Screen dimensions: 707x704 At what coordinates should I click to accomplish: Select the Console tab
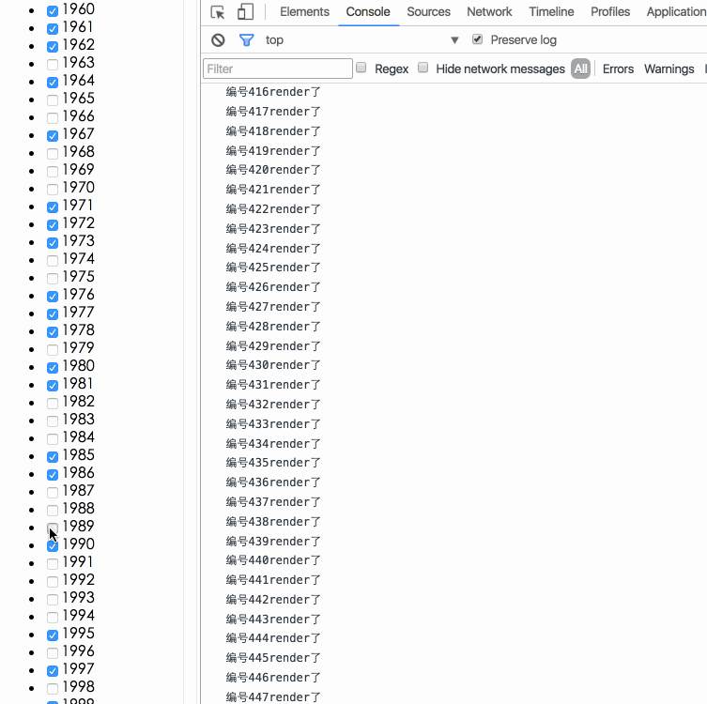pyautogui.click(x=368, y=11)
